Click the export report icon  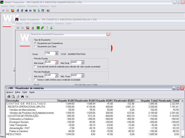tap(18, 96)
